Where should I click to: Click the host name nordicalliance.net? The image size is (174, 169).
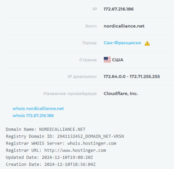click(x=124, y=26)
